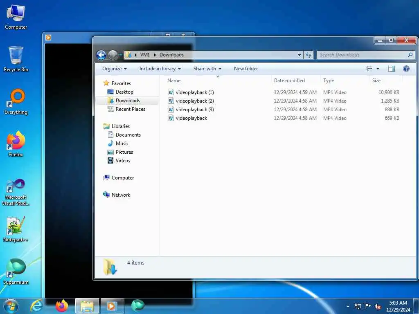Sort by Name column header
419x314 pixels.
(x=174, y=81)
